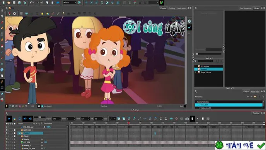Click the search icon in Library panel
Image resolution: width=266 pixels, height=150 pixels.
pyautogui.click(x=196, y=61)
